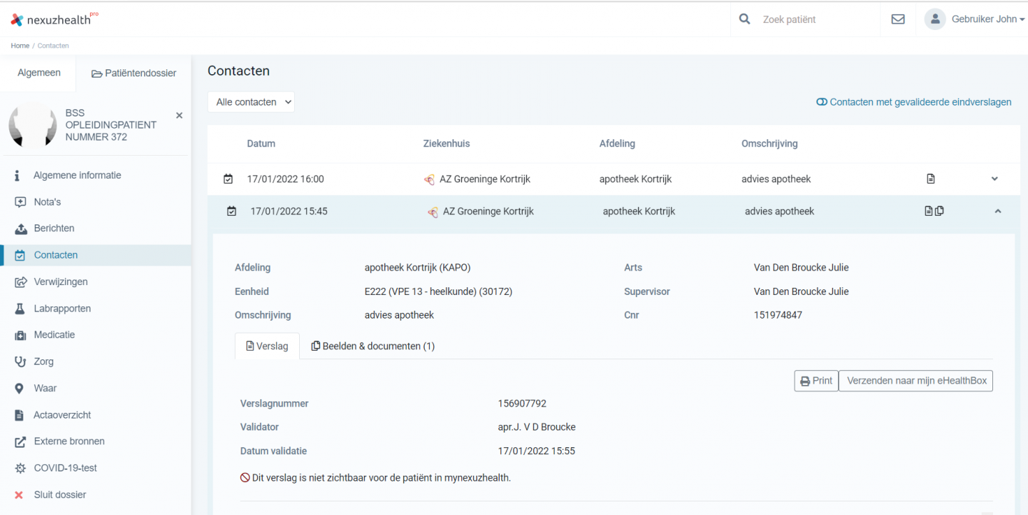Switch to Algemeen tab
The height and width of the screenshot is (515, 1028).
click(39, 73)
